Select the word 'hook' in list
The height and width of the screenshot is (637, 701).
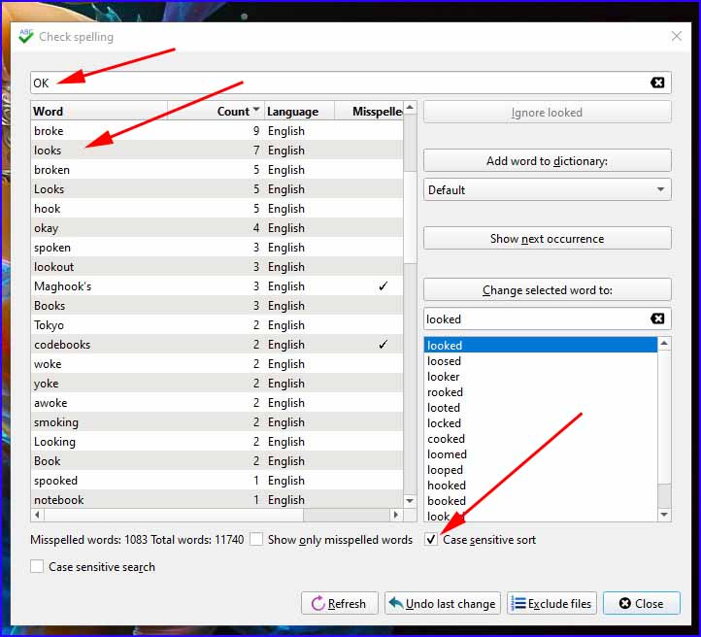pyautogui.click(x=217, y=209)
